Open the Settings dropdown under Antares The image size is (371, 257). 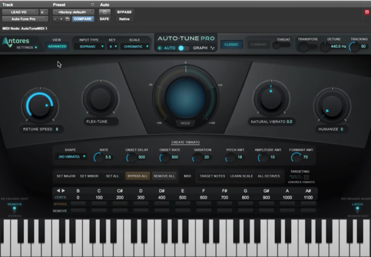click(27, 47)
